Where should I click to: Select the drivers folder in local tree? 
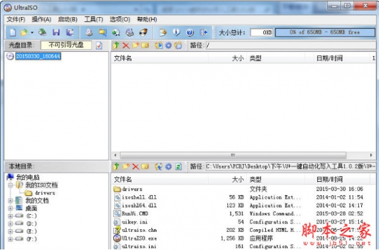[x=45, y=193]
